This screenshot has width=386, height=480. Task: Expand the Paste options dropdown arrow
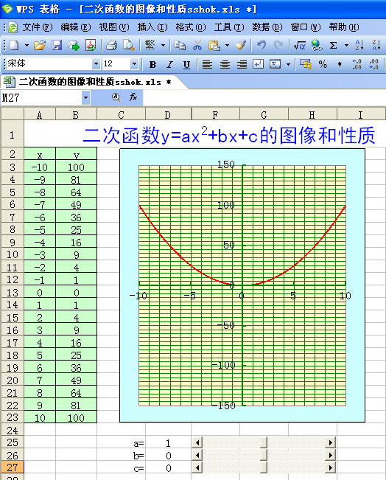tap(227, 45)
